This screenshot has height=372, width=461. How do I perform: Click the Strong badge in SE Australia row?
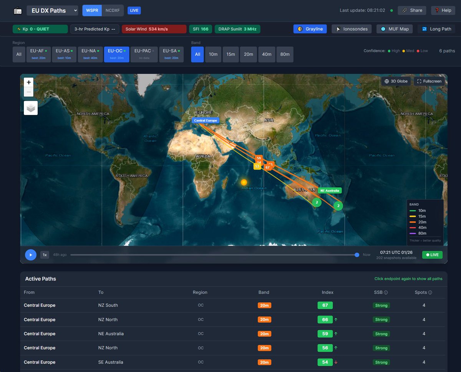381,362
